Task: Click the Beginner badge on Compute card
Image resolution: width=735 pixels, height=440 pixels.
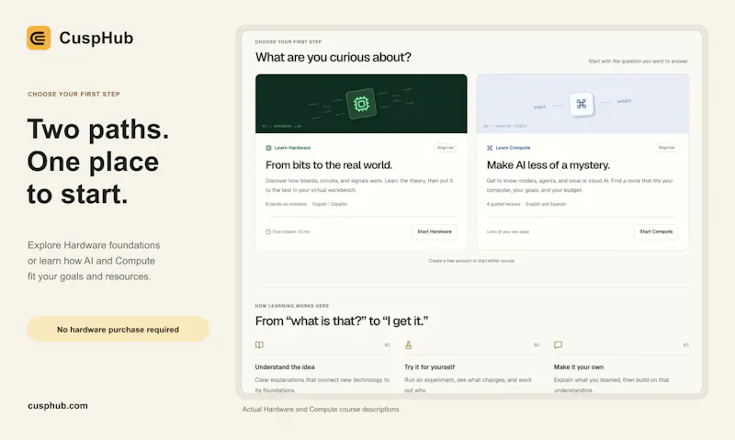Action: pyautogui.click(x=667, y=148)
